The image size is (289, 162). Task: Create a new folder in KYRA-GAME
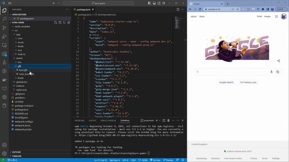(x=60, y=22)
